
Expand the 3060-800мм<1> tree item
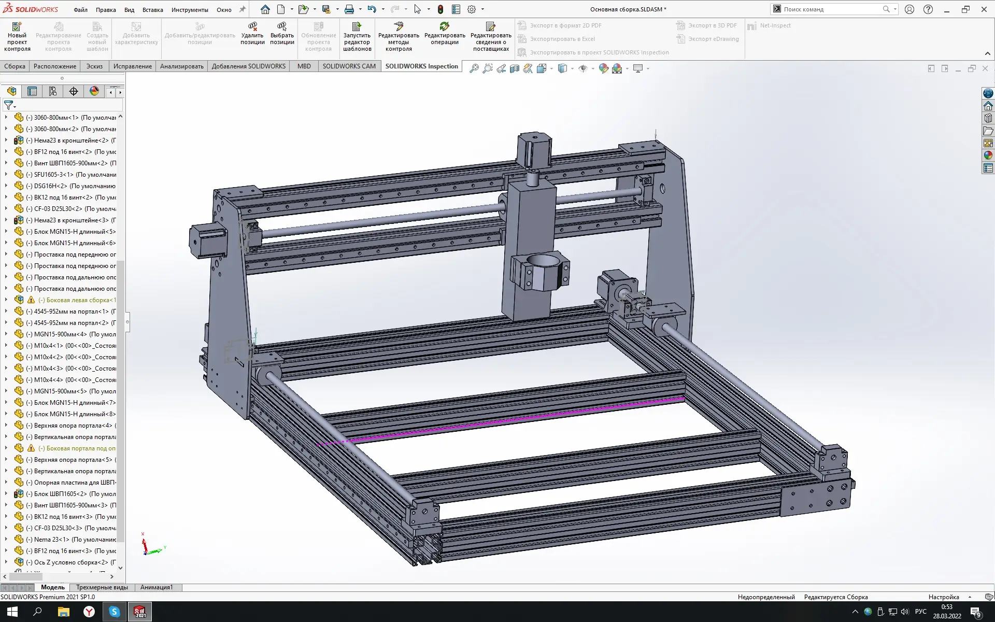point(6,118)
